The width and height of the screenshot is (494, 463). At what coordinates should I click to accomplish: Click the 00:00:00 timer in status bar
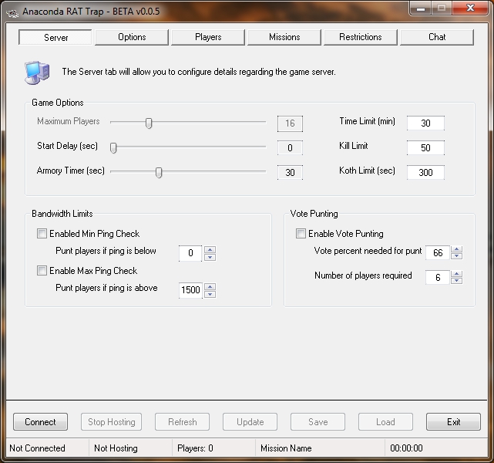pyautogui.click(x=406, y=448)
